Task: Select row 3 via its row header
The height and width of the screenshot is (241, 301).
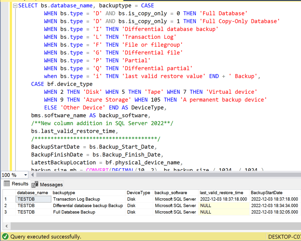Action: (8, 212)
